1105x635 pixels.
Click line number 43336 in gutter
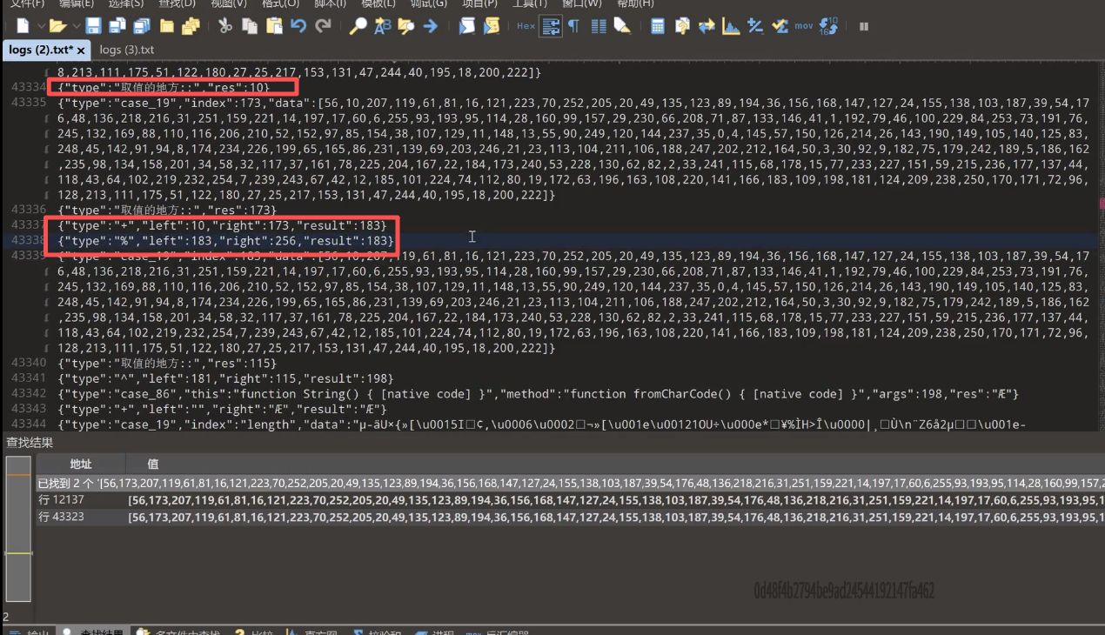point(29,210)
